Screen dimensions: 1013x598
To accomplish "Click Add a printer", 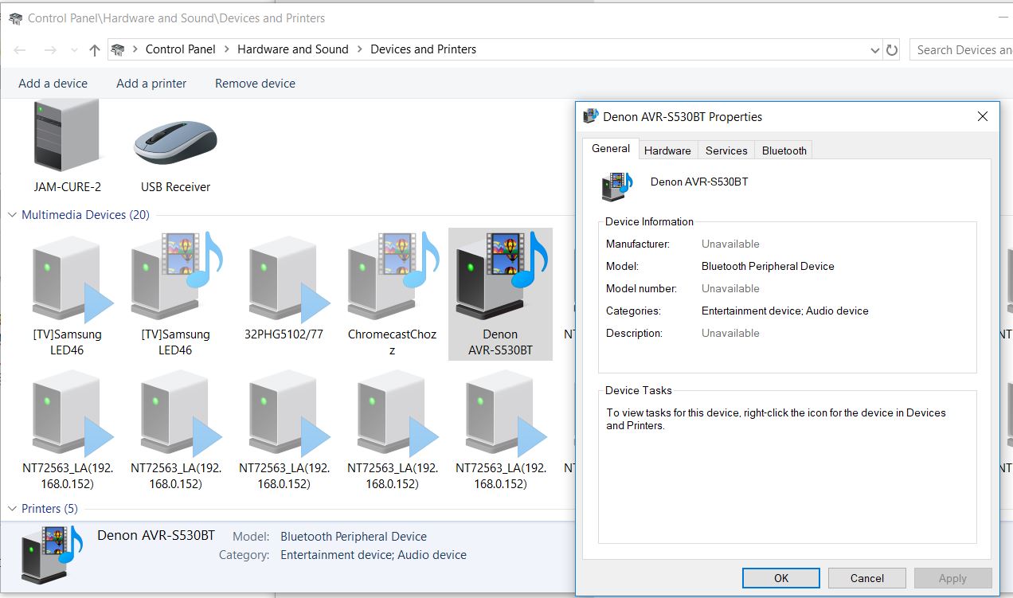I will tap(151, 84).
